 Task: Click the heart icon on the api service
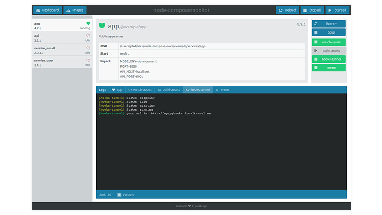[x=88, y=36]
